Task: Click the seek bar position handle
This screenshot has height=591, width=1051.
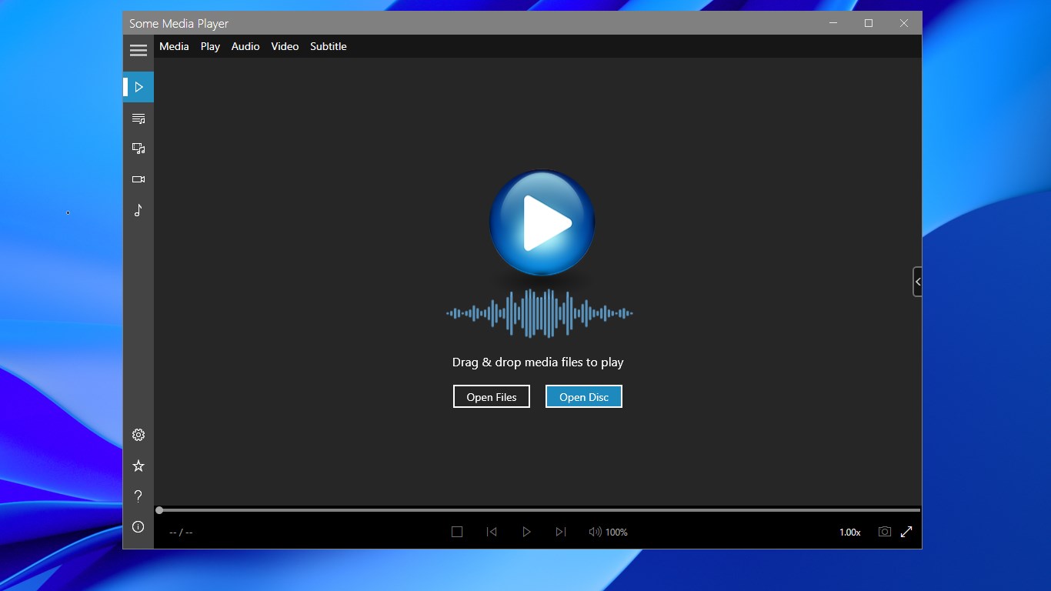Action: pos(159,510)
